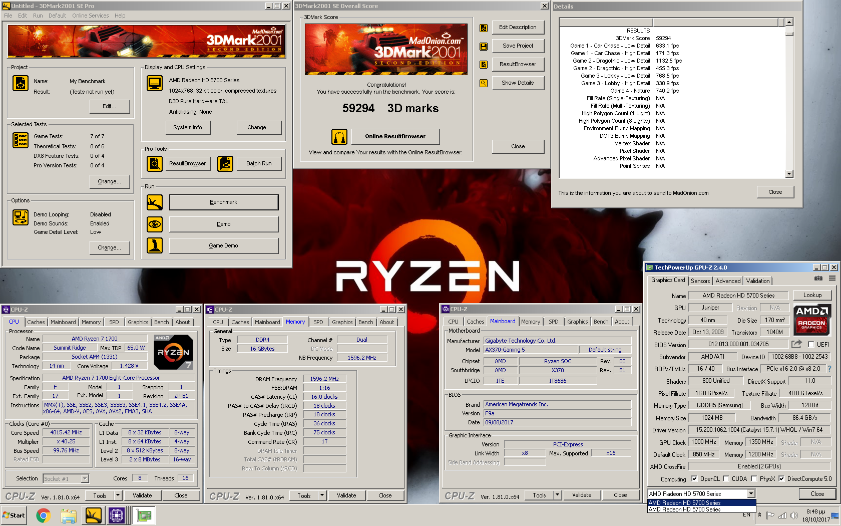Open Chrome from the taskbar
This screenshot has height=526, width=841.
pos(43,515)
